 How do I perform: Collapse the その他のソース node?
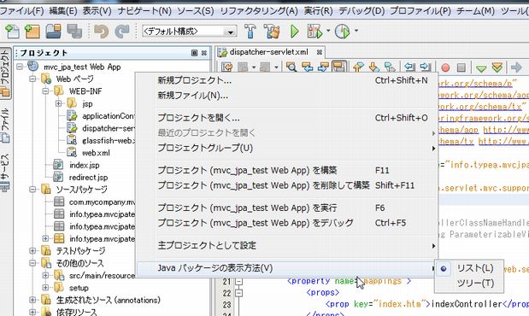pos(32,263)
